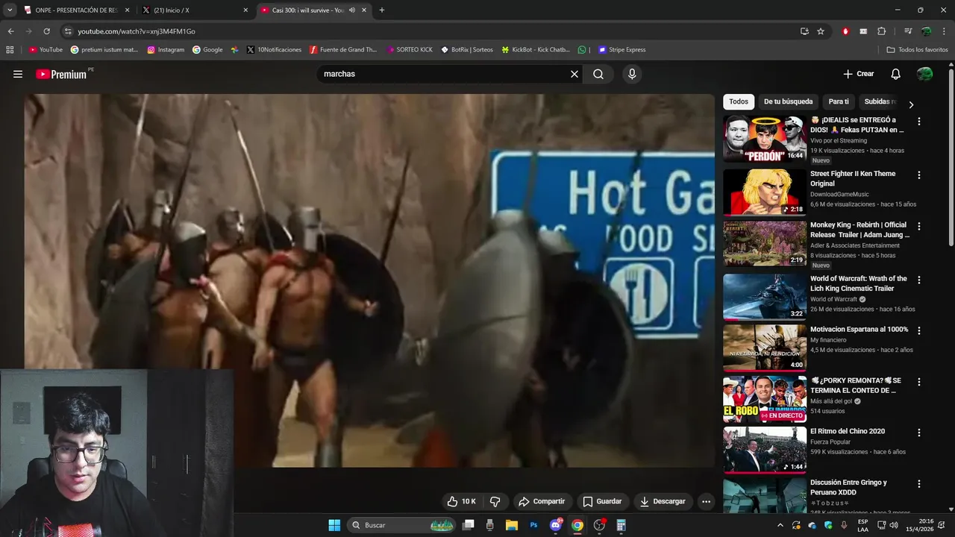The image size is (955, 537).
Task: Open options for El Ritmo del Chino
Action: click(x=919, y=433)
